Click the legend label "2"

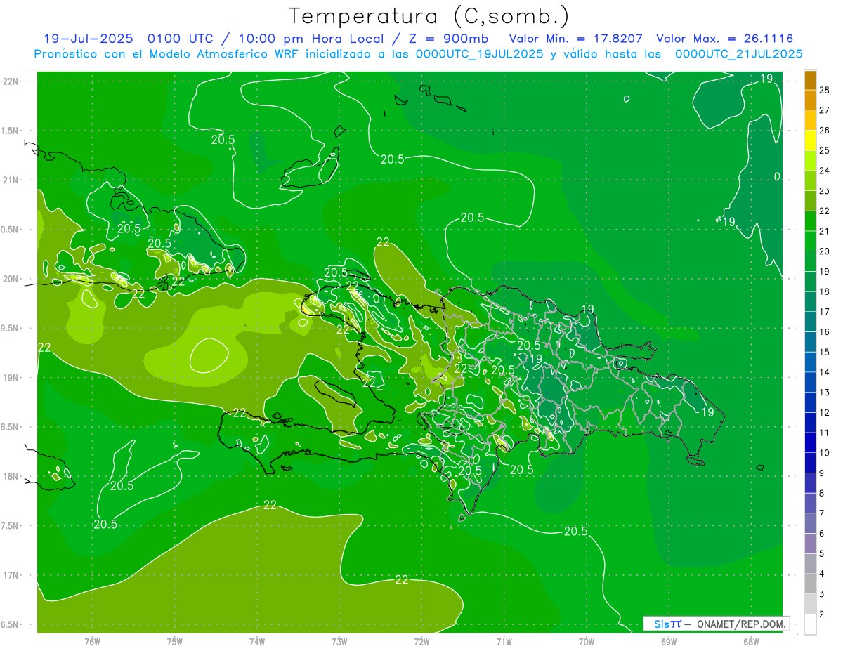pyautogui.click(x=822, y=614)
